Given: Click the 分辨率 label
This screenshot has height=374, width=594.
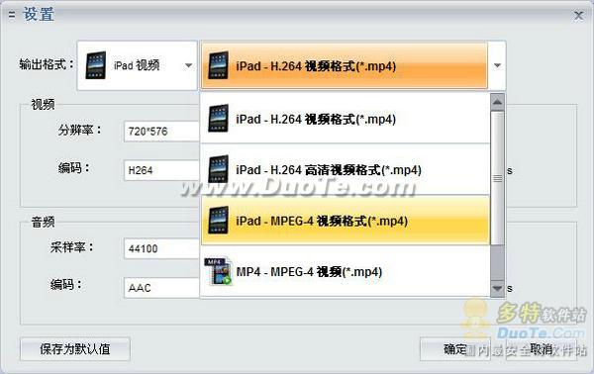Looking at the screenshot, I should [80, 131].
